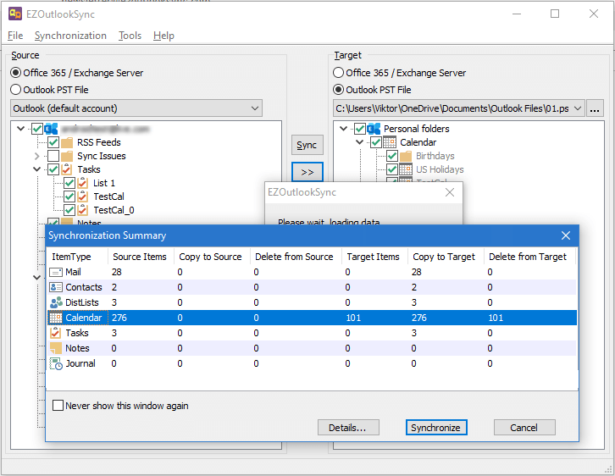The height and width of the screenshot is (476, 615).
Task: Click the Sync Issues folder icon
Action: click(x=67, y=156)
